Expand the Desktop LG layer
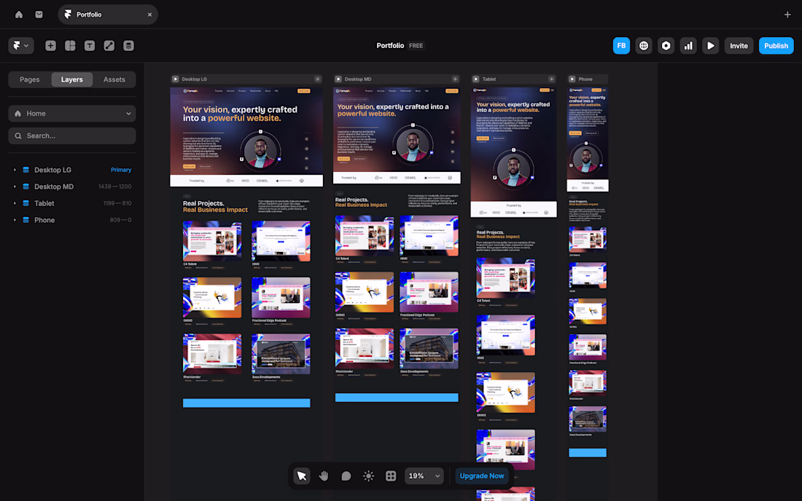The height and width of the screenshot is (501, 802). click(x=15, y=170)
